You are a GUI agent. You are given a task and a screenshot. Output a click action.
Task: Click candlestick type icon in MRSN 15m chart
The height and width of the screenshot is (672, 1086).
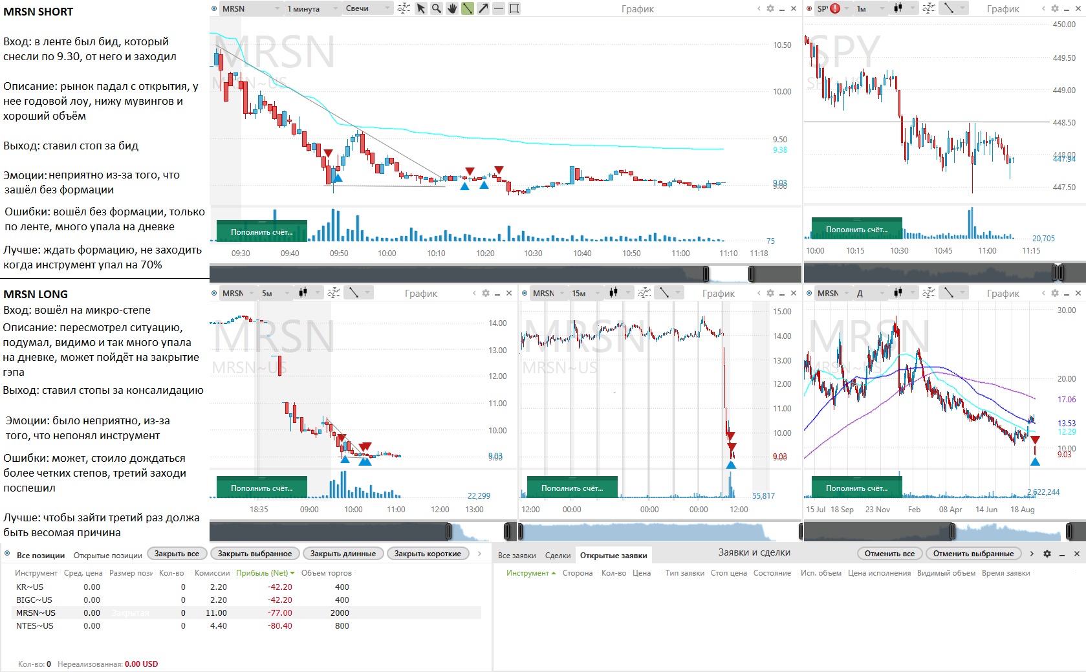[x=613, y=293]
